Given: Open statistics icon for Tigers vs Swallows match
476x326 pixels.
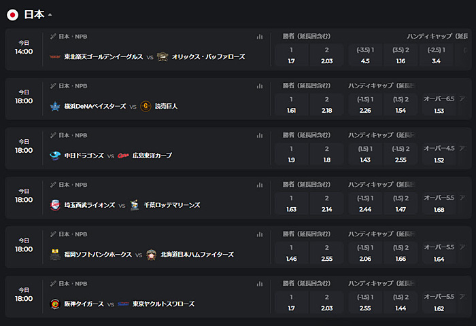Looking at the screenshot, I should [260, 283].
